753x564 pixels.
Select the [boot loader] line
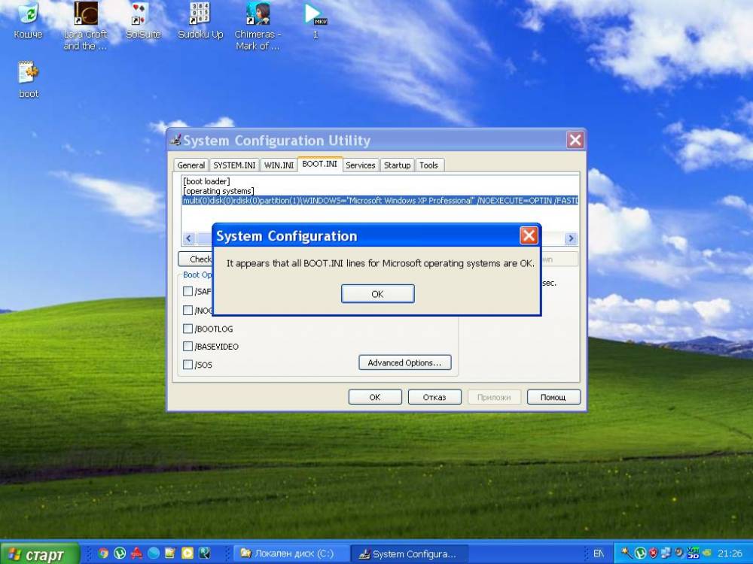tap(206, 181)
